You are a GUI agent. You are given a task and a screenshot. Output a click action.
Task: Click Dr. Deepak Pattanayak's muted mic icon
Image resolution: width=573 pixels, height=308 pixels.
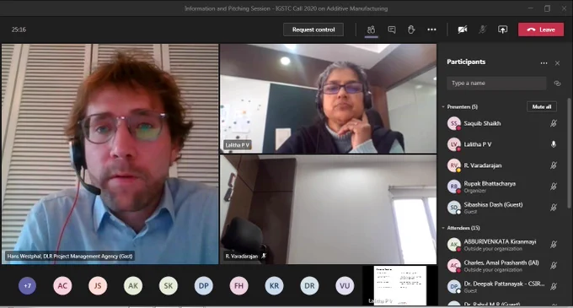pos(554,286)
